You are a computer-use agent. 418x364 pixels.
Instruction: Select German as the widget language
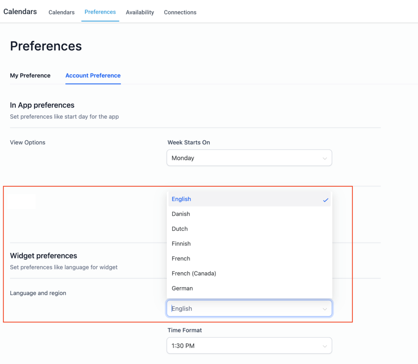182,288
